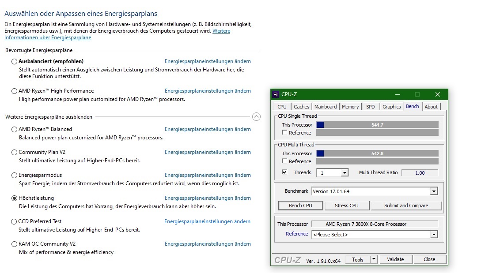Click the Bench CPU button
Image resolution: width=481 pixels, height=273 pixels.
[x=300, y=206]
